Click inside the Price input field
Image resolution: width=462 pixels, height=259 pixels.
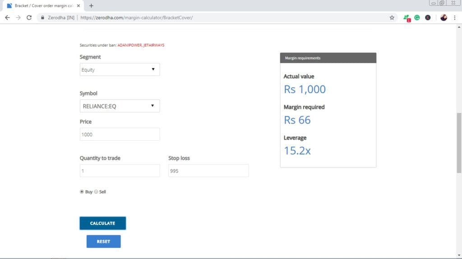tap(119, 134)
